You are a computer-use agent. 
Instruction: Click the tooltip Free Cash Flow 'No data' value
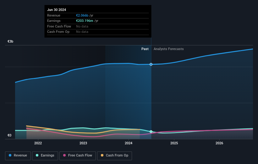click(82, 26)
